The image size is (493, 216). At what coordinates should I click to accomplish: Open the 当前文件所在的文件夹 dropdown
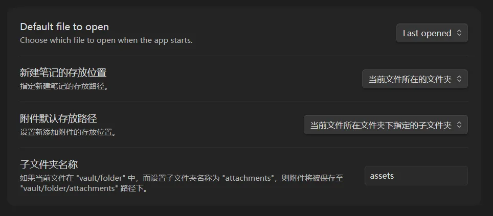click(x=415, y=79)
